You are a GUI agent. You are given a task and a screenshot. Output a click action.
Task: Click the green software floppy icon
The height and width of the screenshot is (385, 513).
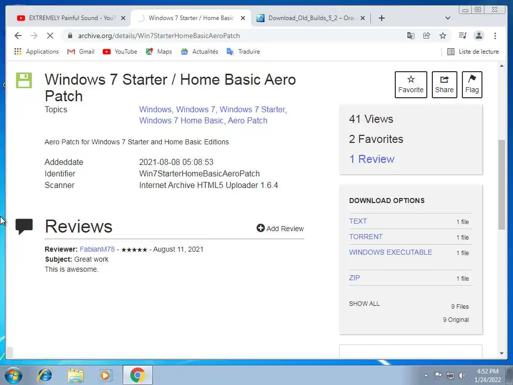[24, 80]
